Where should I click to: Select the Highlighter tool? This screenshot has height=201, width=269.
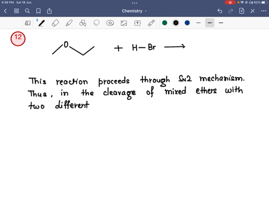pos(69,23)
